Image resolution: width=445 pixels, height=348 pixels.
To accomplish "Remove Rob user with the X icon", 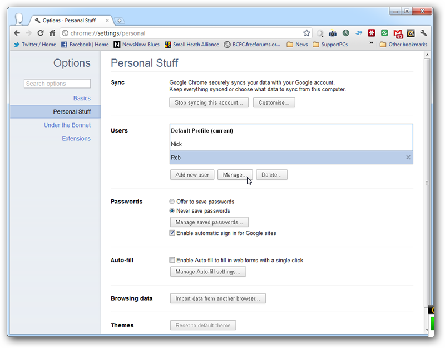I will pyautogui.click(x=408, y=158).
